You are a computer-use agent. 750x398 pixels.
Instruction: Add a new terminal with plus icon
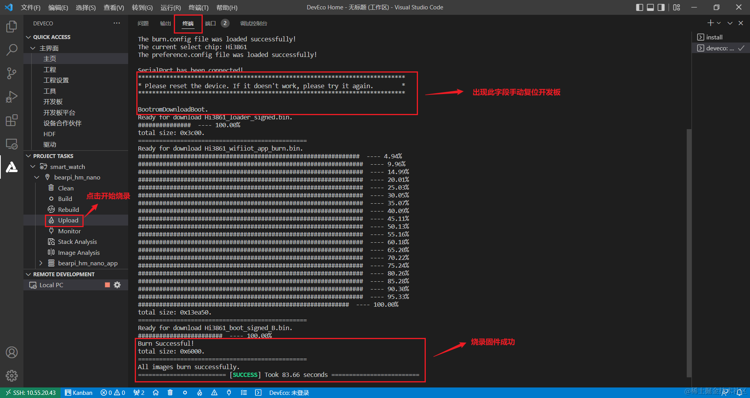pyautogui.click(x=711, y=23)
